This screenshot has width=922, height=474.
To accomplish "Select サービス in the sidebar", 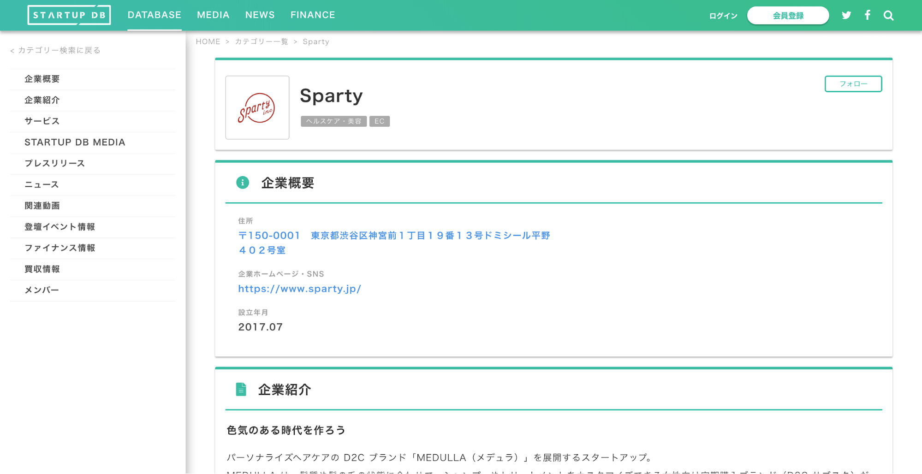I will (93, 121).
